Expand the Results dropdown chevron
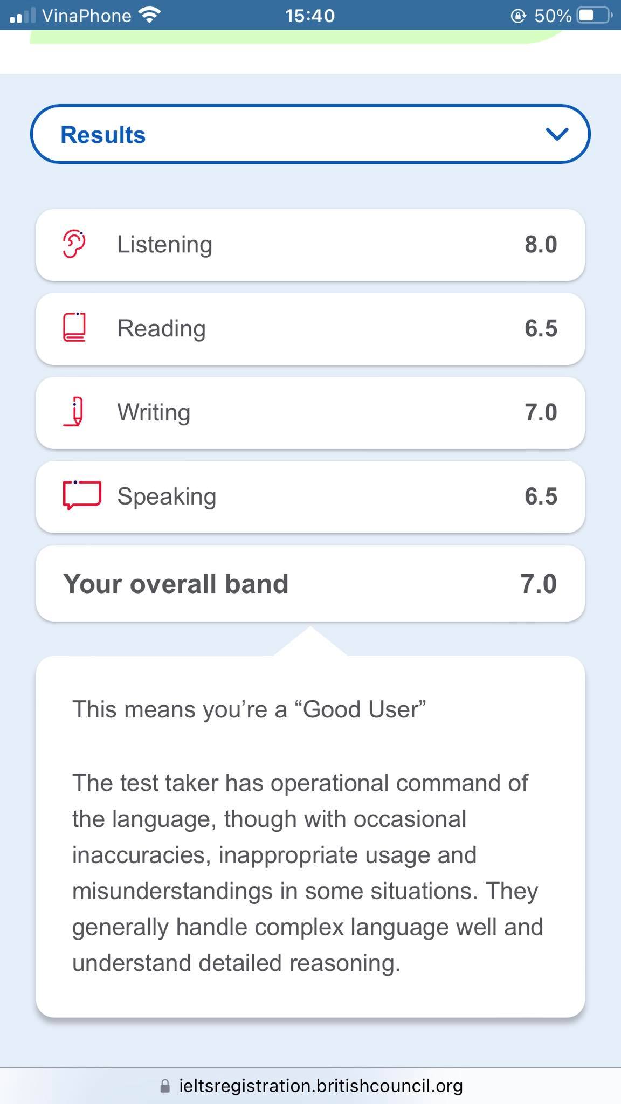This screenshot has width=621, height=1104. 557,134
